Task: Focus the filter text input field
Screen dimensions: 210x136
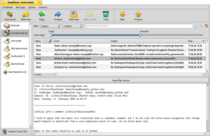Action: click(139, 26)
